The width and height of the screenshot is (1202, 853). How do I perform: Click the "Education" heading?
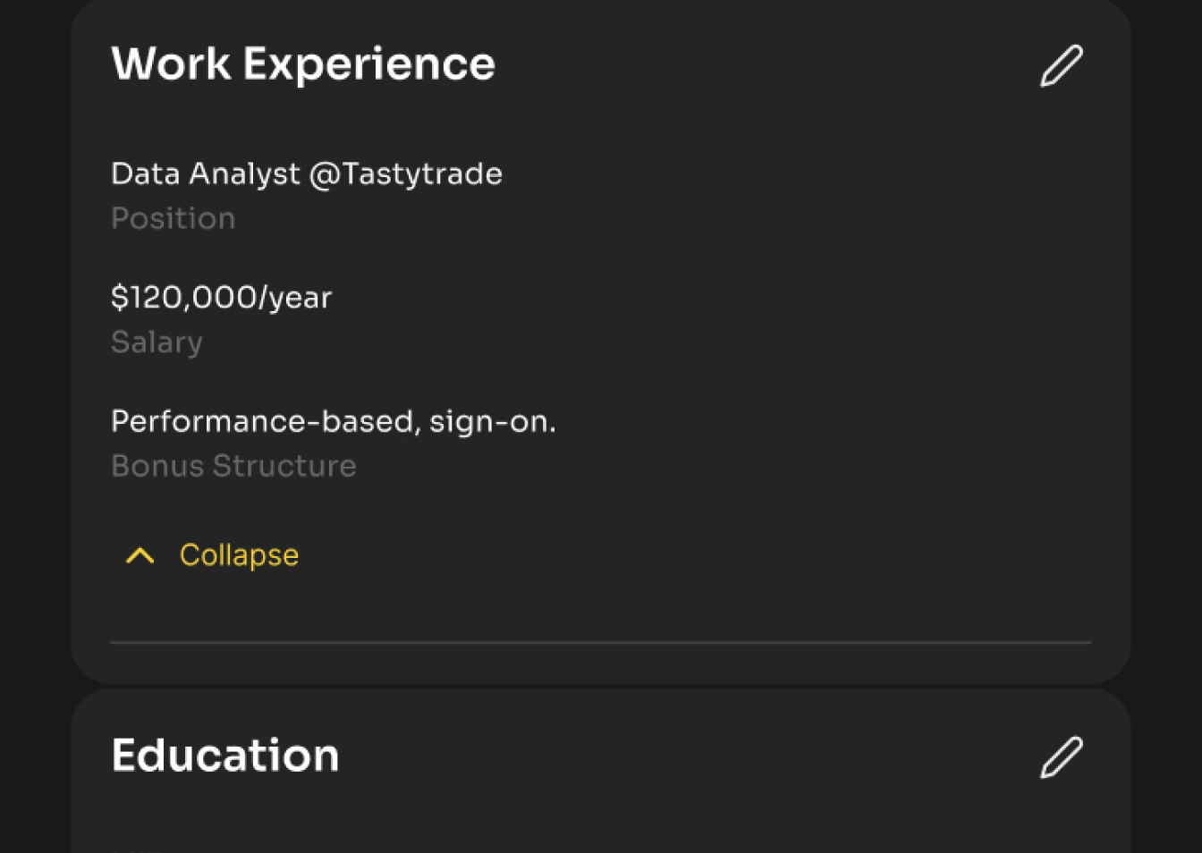225,756
